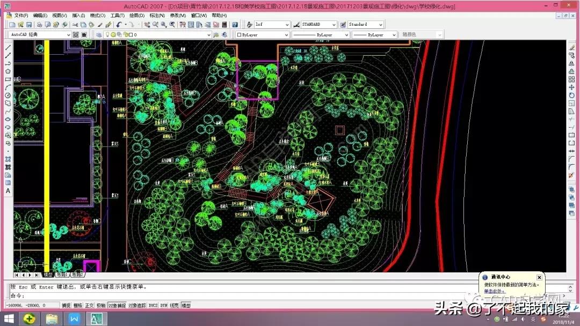
Task: Open the Standard table style dropdown
Action: pos(366,25)
